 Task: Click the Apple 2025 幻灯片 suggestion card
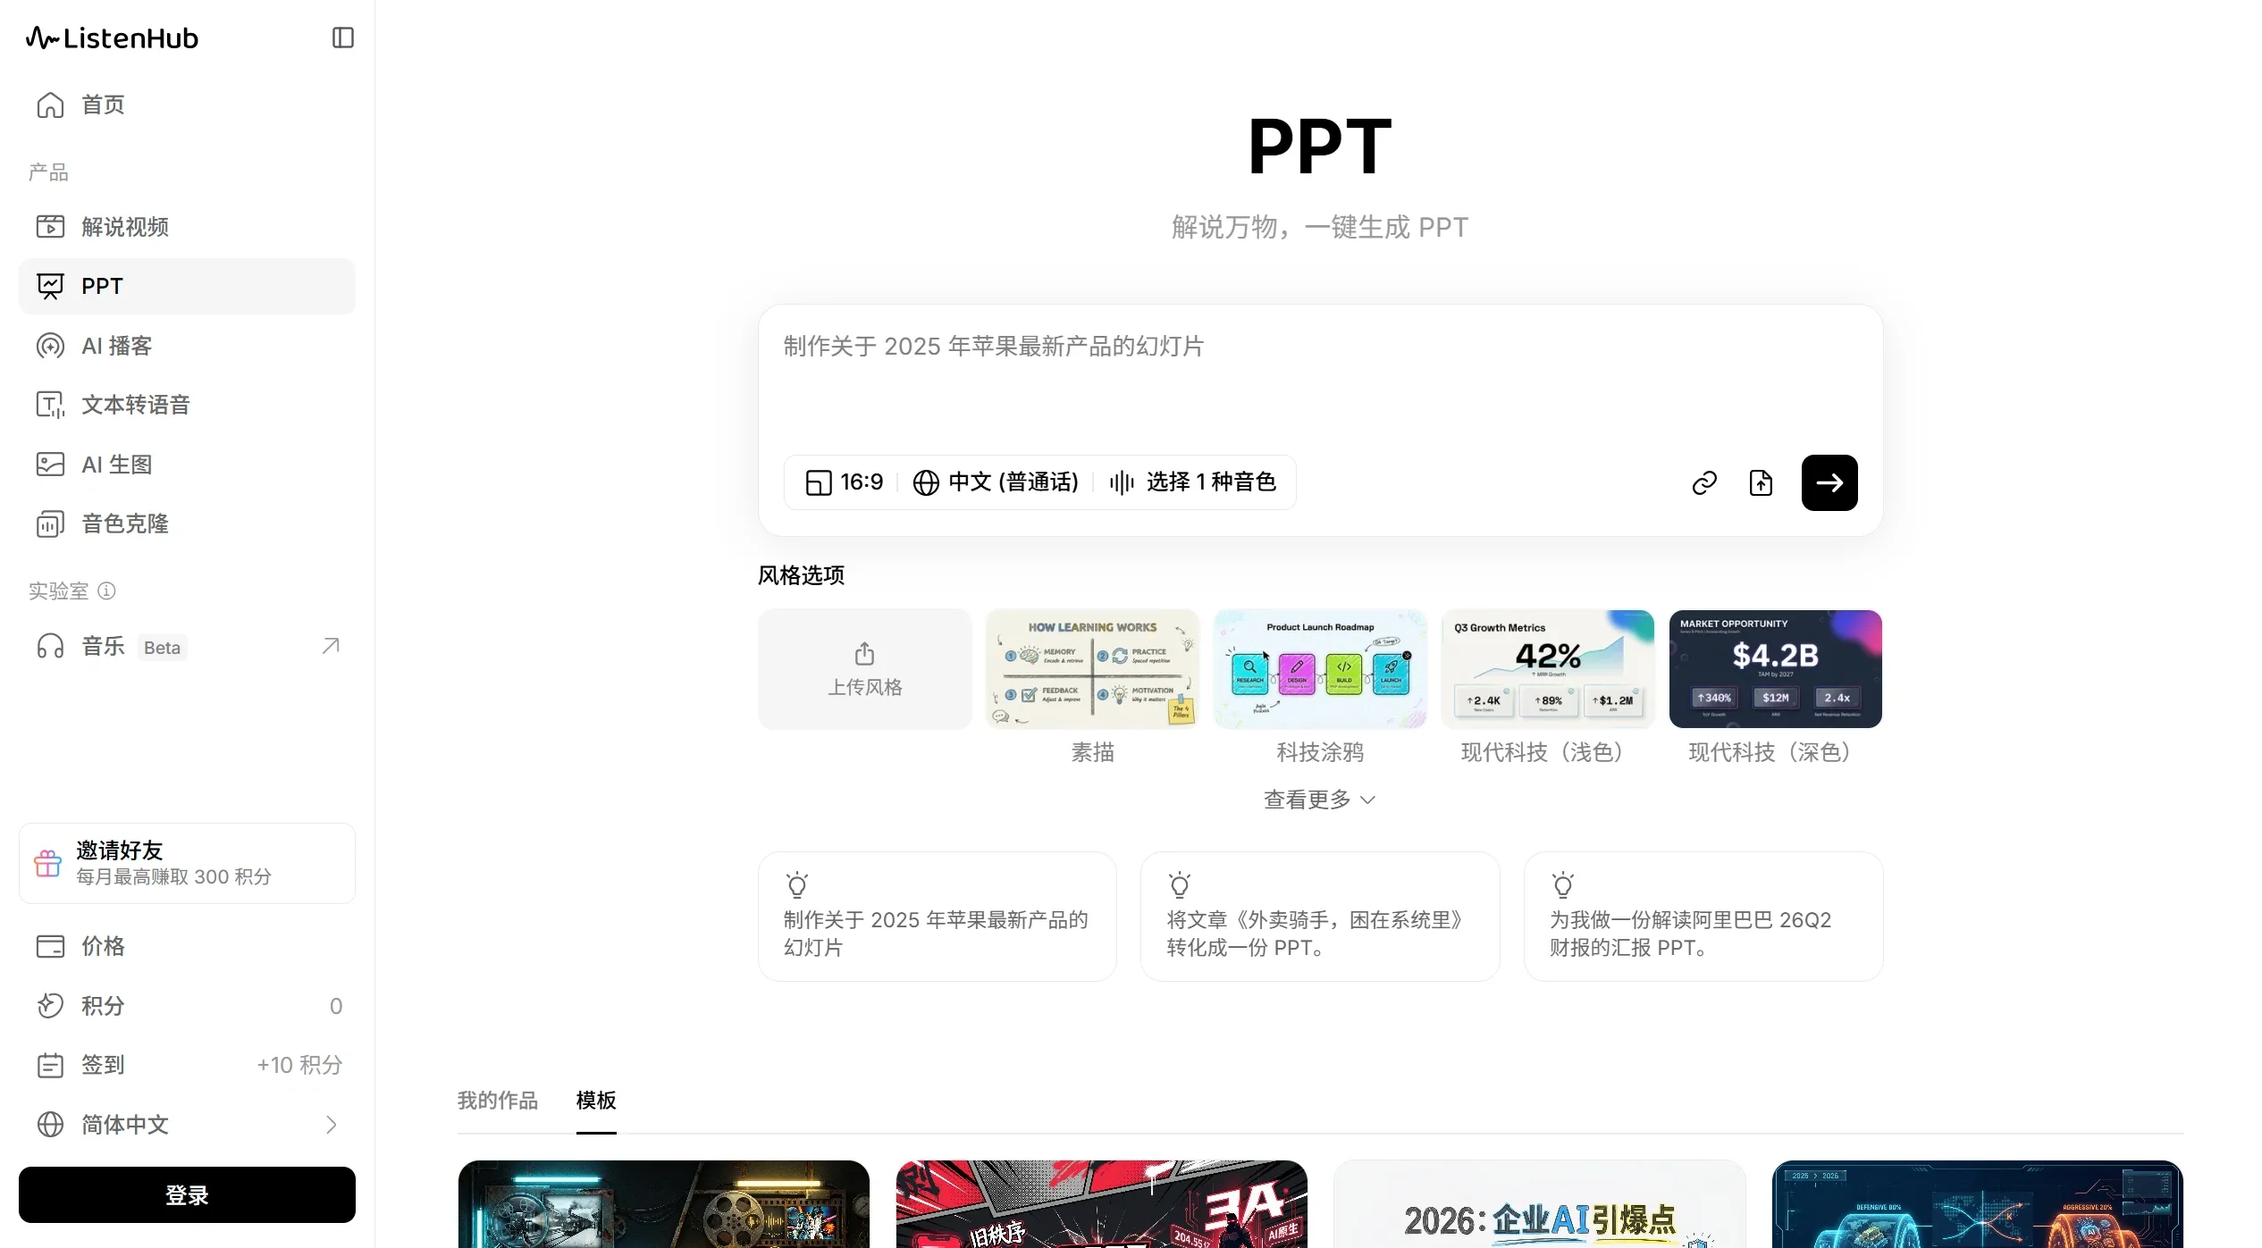936,917
